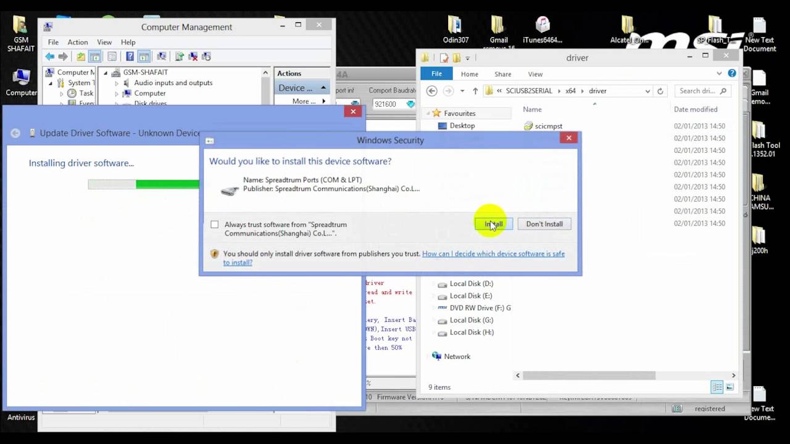Open the Share ribbon tab in explorer
This screenshot has height=444, width=790.
pyautogui.click(x=503, y=74)
